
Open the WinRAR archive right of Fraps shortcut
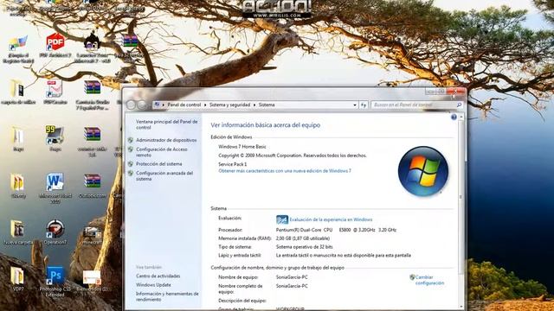(x=93, y=142)
